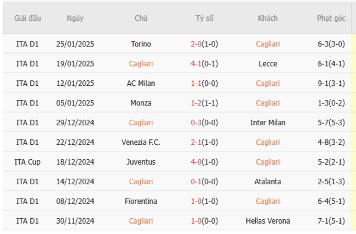Select the Giải đấu column header
Viewport: 356px width, 234px height.
coord(27,18)
